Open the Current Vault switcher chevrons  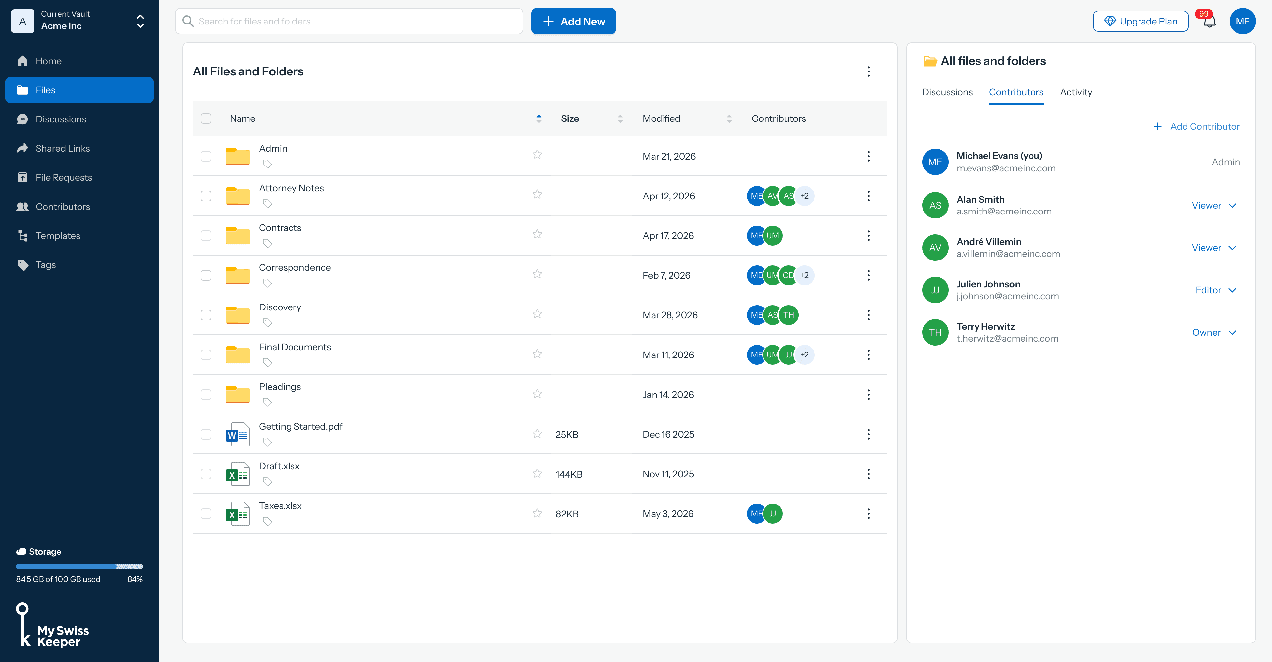140,21
